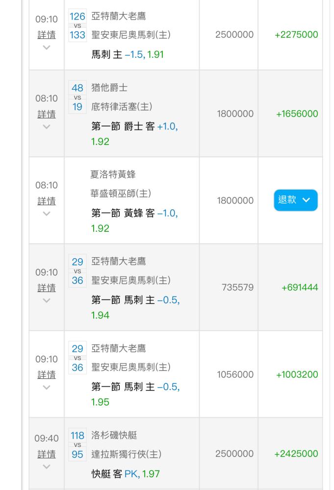Expand chevron under the Jazz vs Pistons row
334x490 pixels.
[47, 127]
